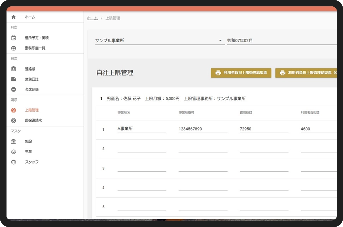Follow the ホーム breadcrumb link

coord(92,18)
